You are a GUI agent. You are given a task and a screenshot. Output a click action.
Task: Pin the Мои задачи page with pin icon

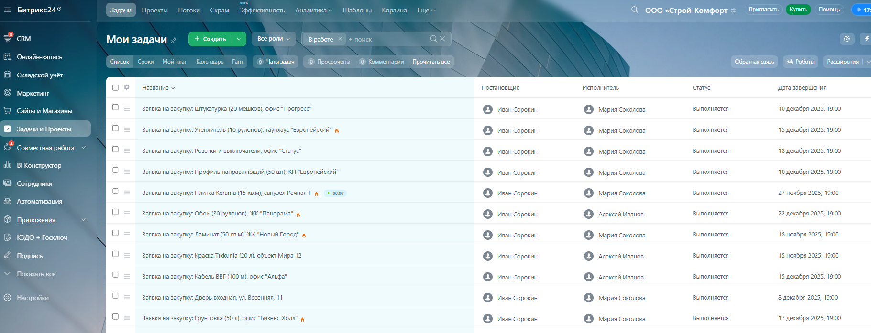[x=174, y=40]
